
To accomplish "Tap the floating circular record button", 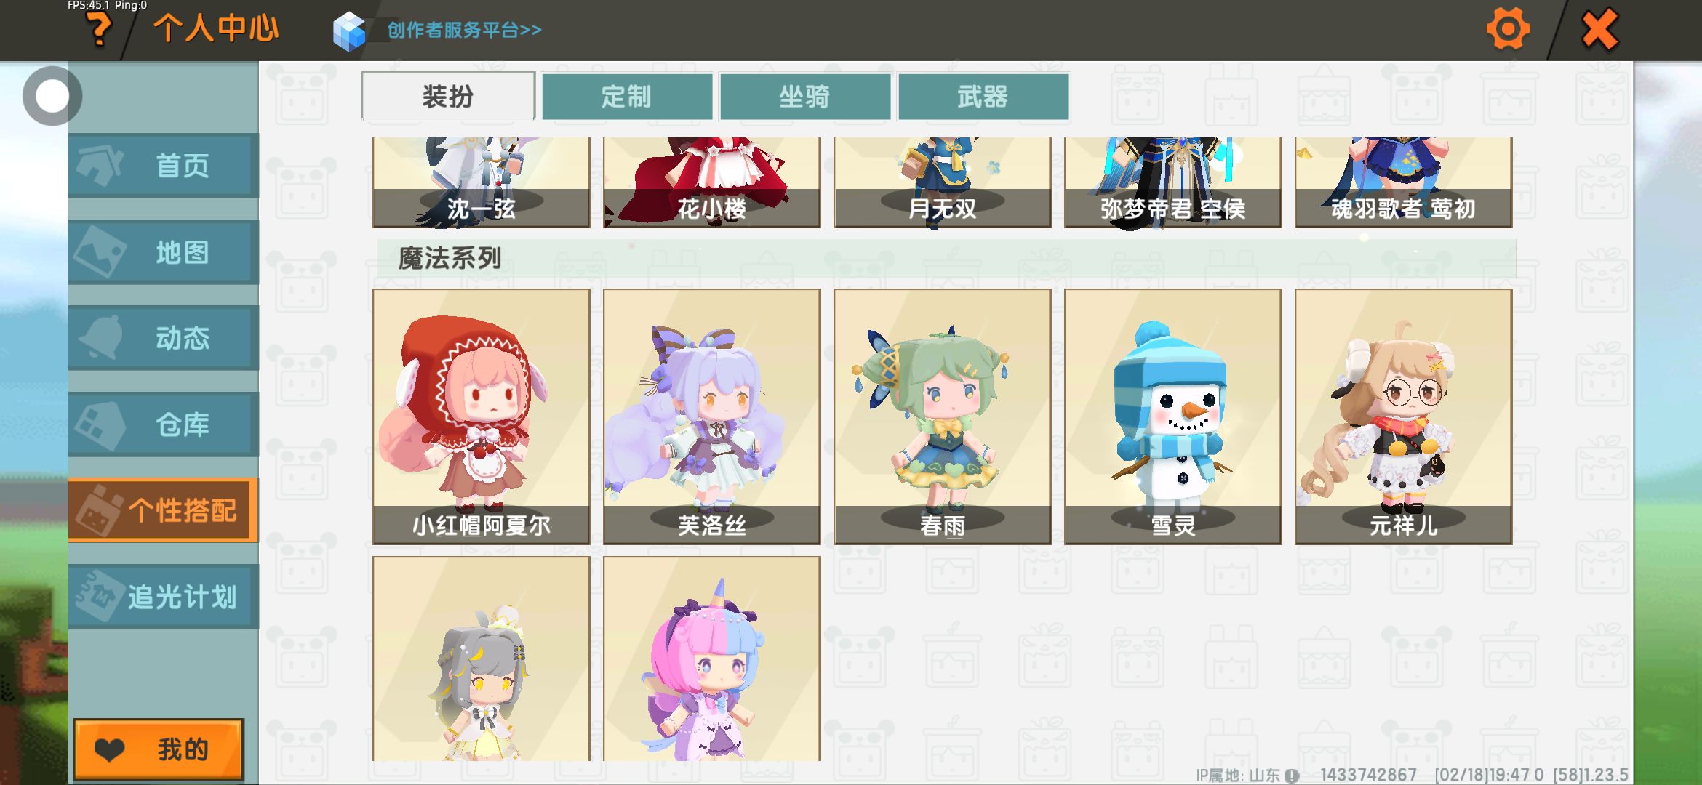I will (52, 96).
